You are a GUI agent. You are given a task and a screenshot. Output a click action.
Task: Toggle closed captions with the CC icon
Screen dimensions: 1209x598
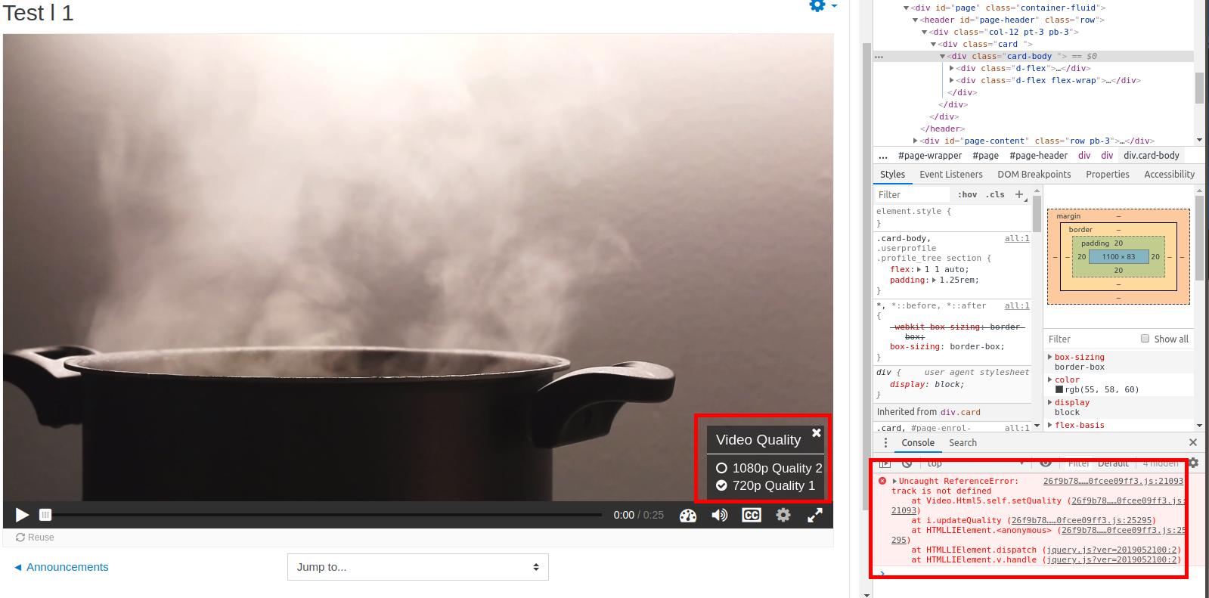coord(752,516)
